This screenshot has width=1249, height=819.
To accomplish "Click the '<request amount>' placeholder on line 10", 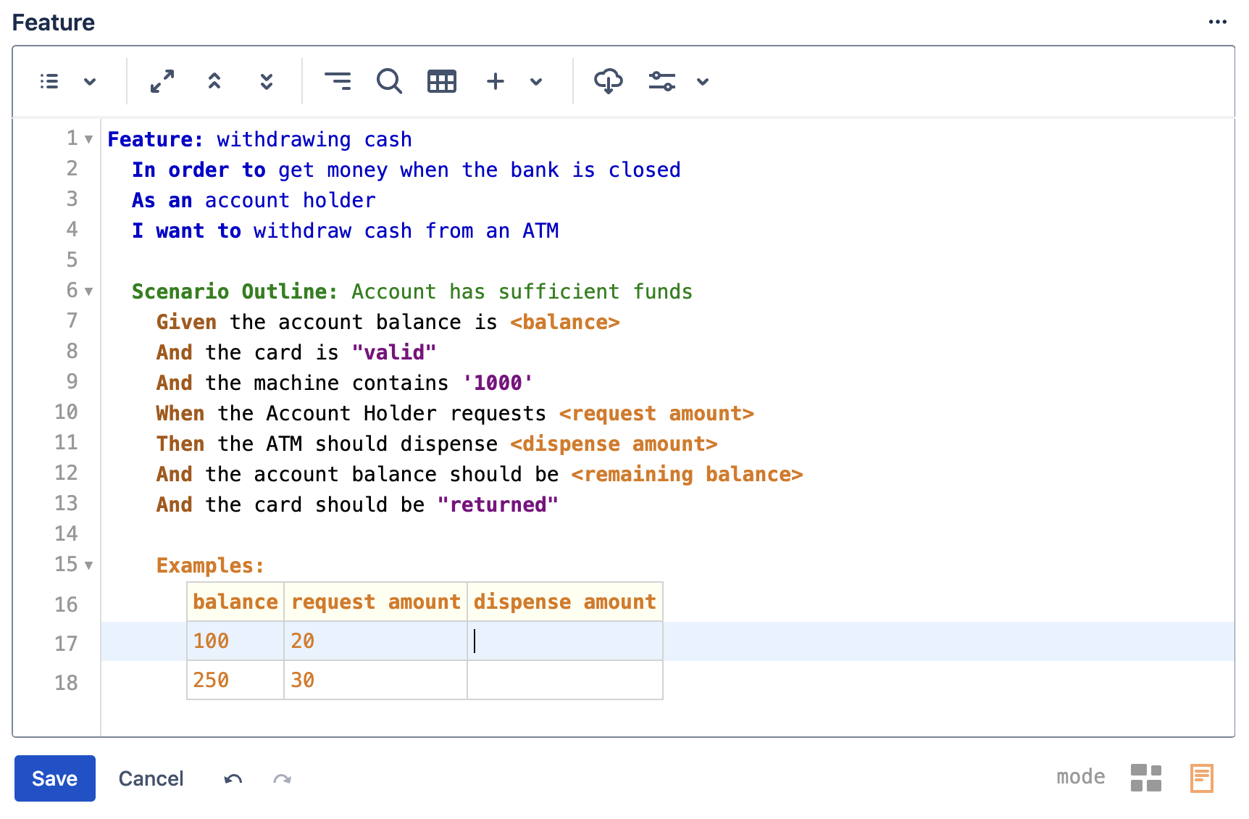I will pos(656,413).
